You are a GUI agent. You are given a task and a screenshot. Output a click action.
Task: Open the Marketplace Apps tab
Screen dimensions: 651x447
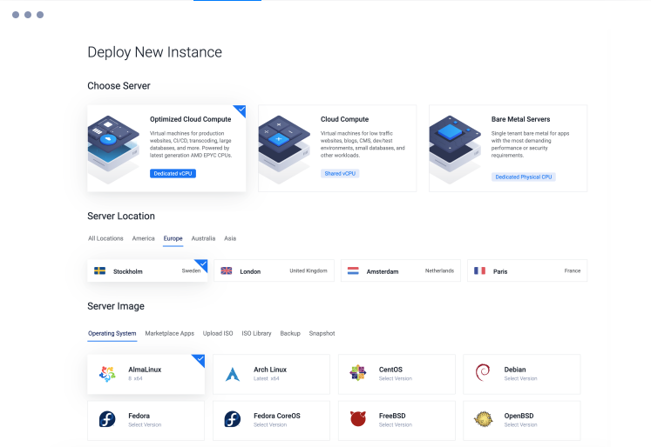click(x=169, y=333)
